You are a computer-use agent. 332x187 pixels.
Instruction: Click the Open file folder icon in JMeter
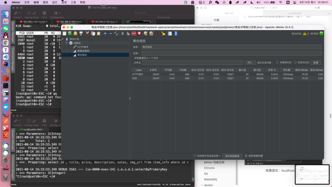point(75,34)
